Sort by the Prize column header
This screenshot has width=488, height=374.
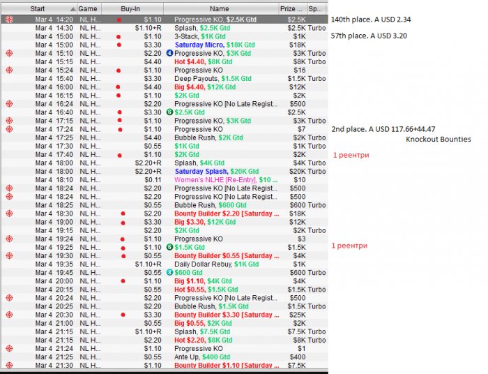pos(293,8)
